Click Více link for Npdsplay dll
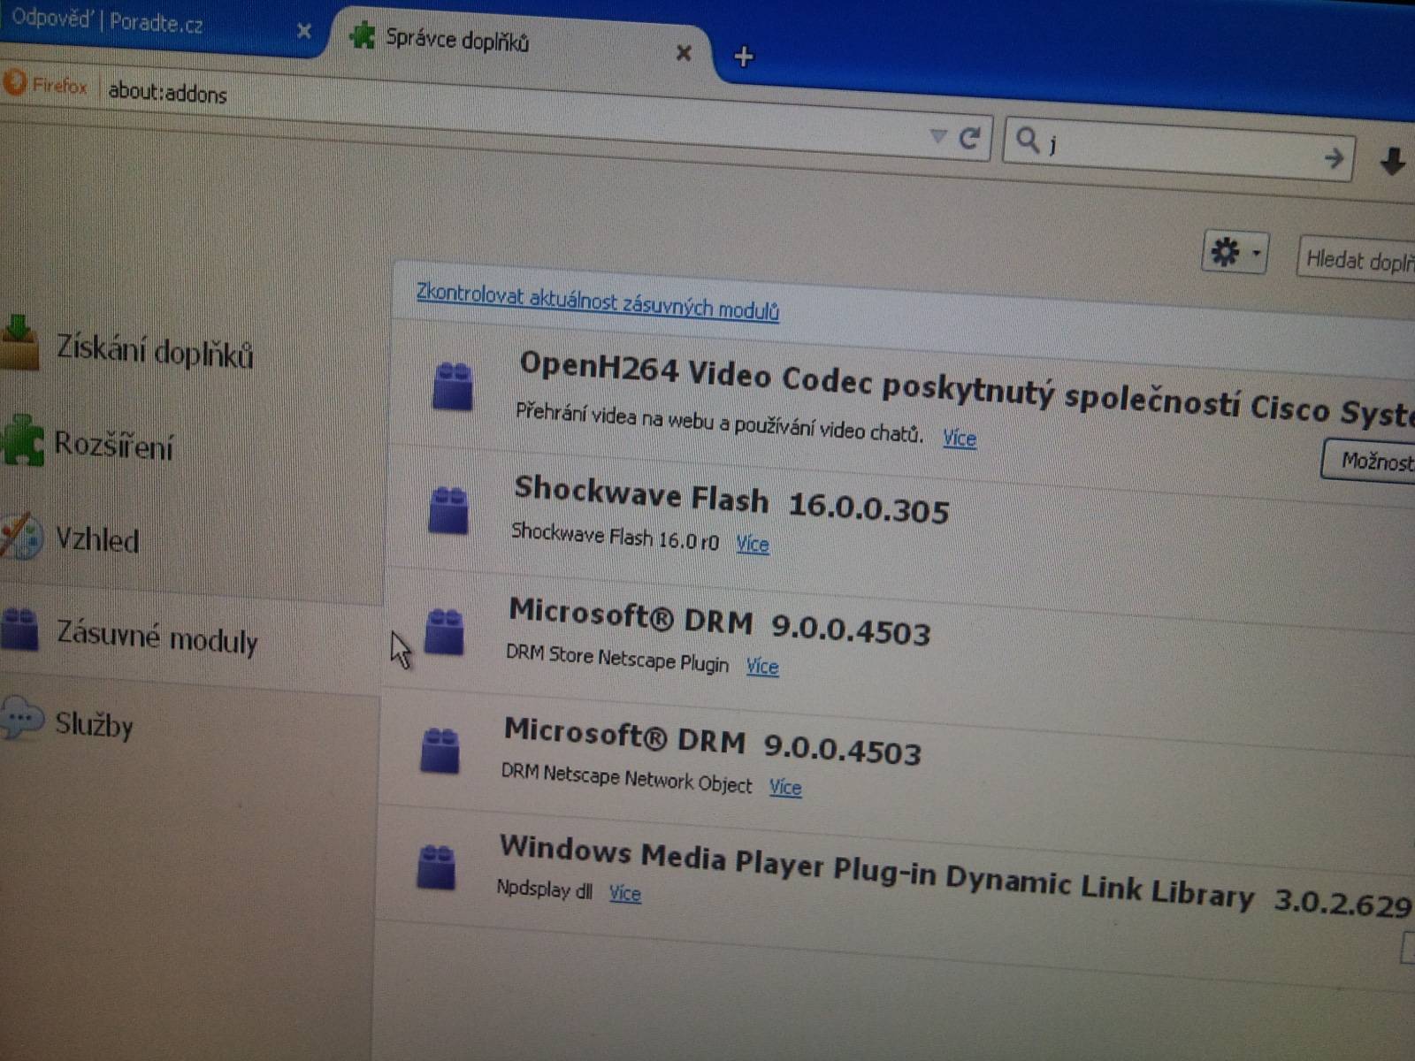This screenshot has width=1415, height=1061. click(624, 893)
